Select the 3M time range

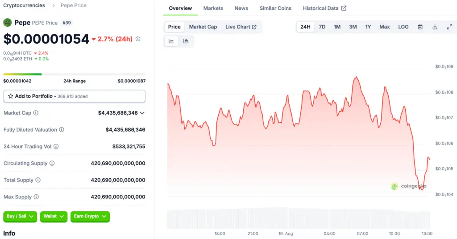[353, 27]
